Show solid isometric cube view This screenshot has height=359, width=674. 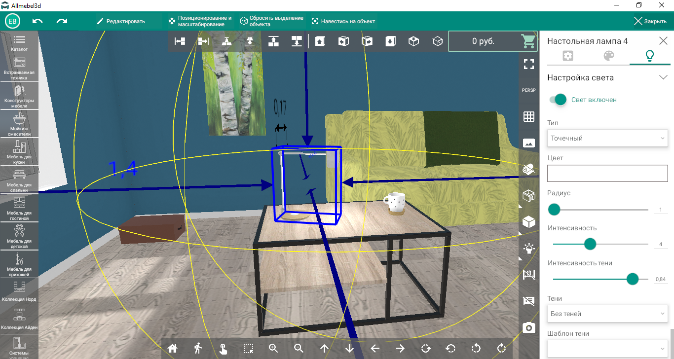pos(414,41)
